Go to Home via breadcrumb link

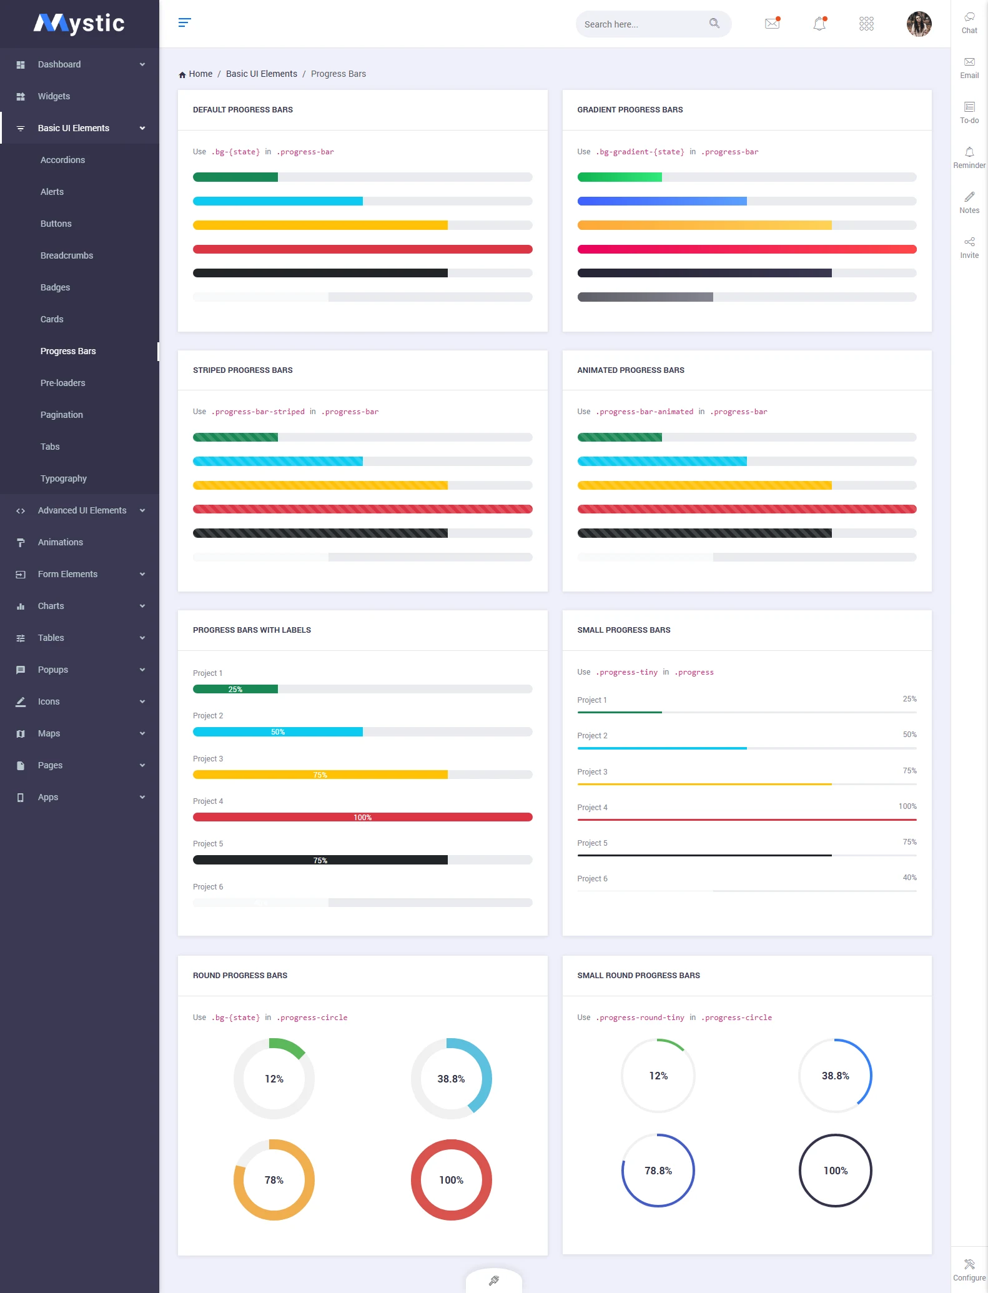click(x=200, y=74)
